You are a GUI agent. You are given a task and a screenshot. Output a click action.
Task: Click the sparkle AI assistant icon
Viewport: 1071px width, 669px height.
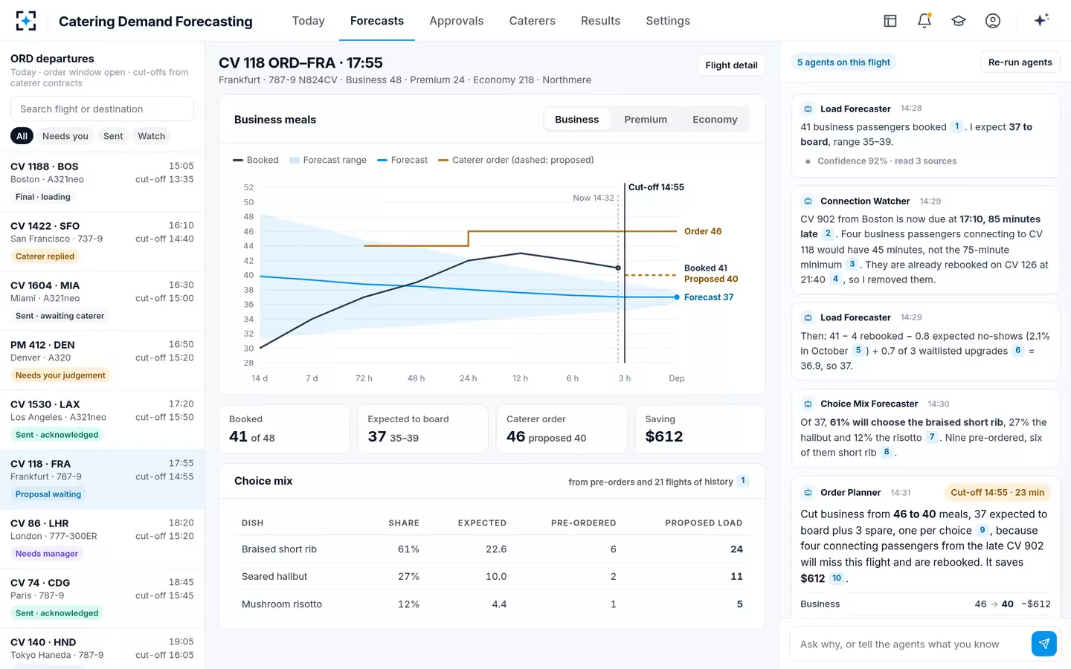point(1041,20)
